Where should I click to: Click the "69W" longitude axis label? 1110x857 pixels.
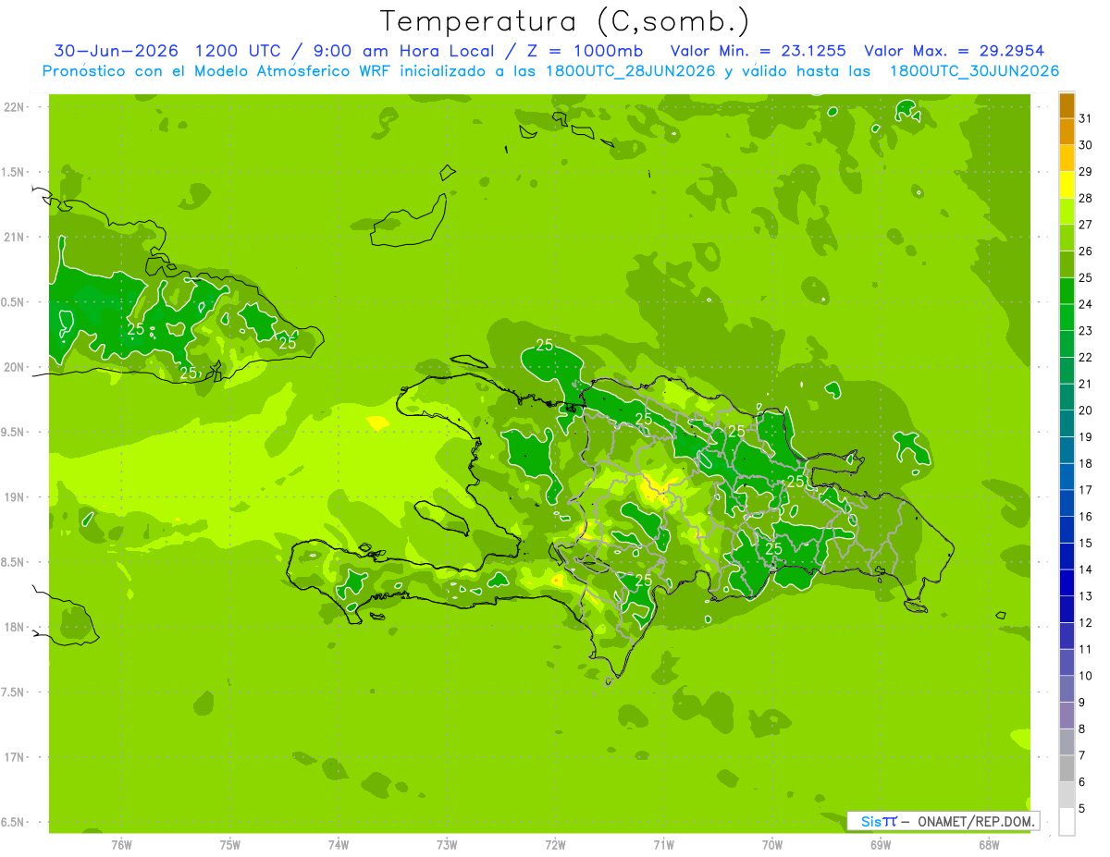tap(881, 846)
